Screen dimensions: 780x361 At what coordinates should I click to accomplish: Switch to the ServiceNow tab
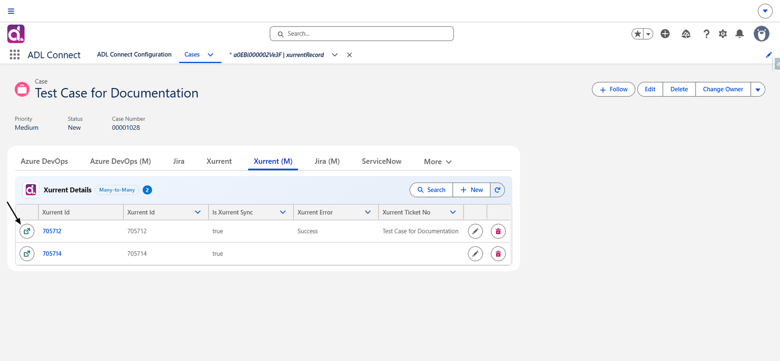coord(382,161)
